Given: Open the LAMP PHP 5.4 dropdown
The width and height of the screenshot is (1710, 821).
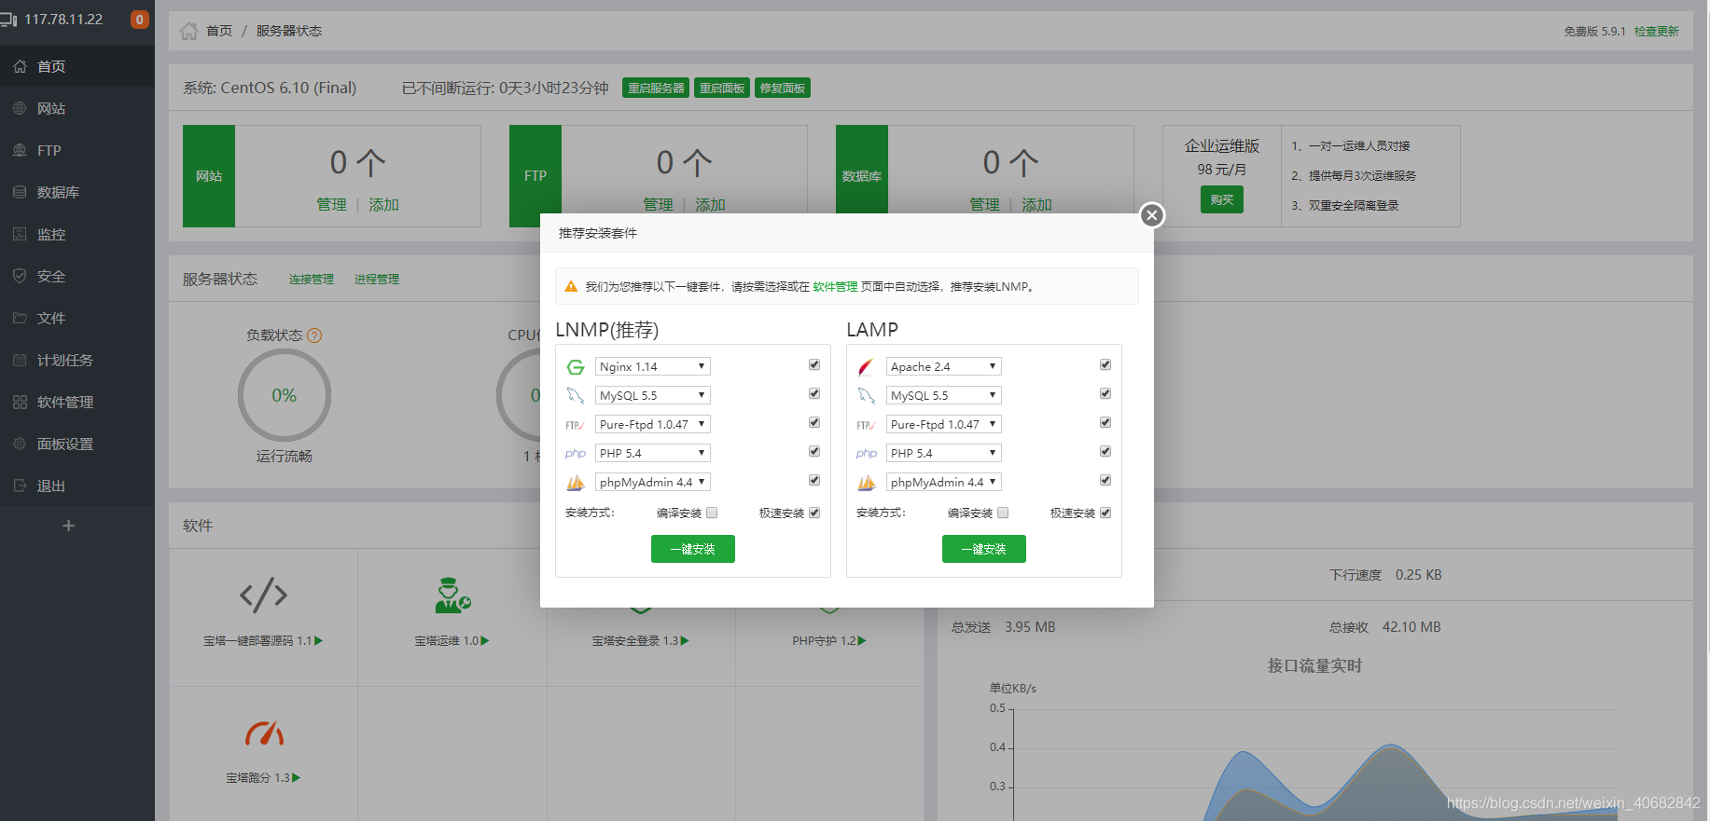Looking at the screenshot, I should click(944, 453).
